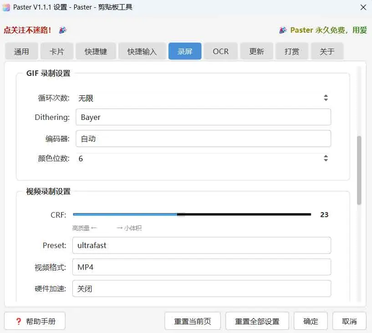
Task: Click the 循环次数 field showing 无限
Action: click(x=204, y=98)
